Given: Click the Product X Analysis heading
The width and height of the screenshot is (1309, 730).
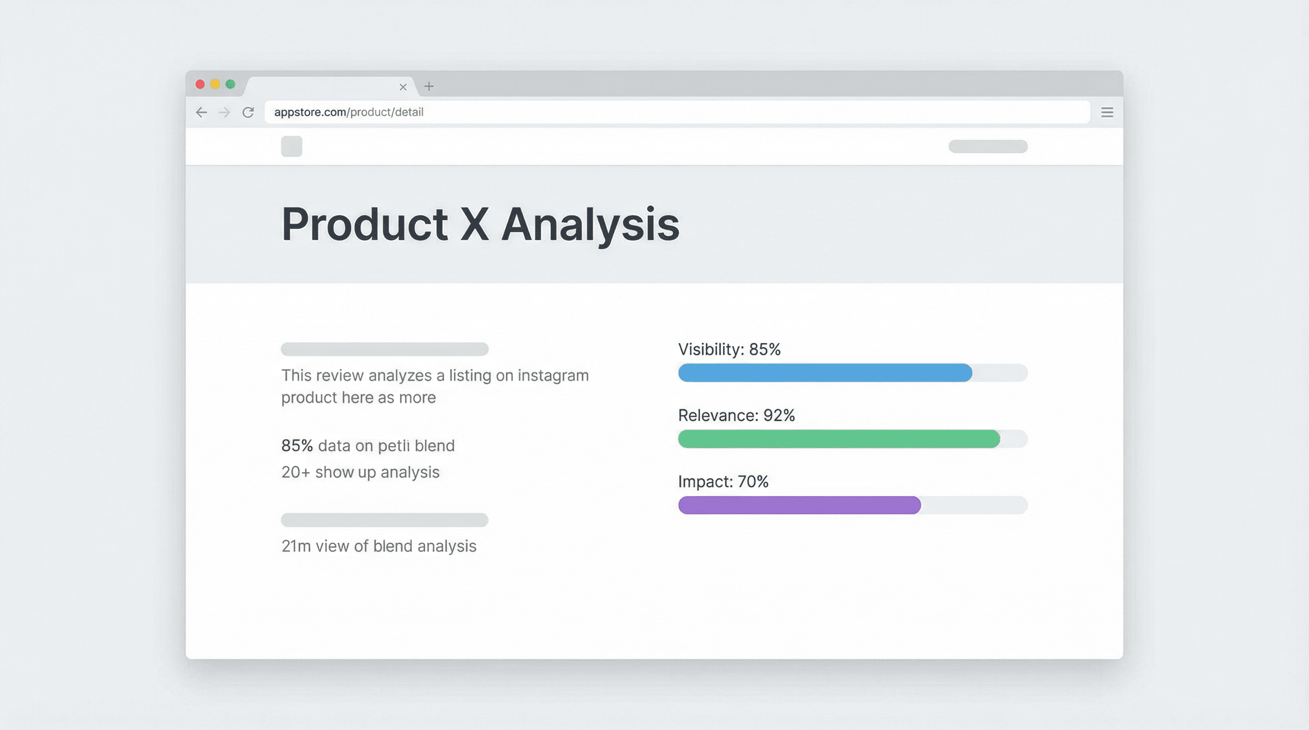Looking at the screenshot, I should [480, 224].
